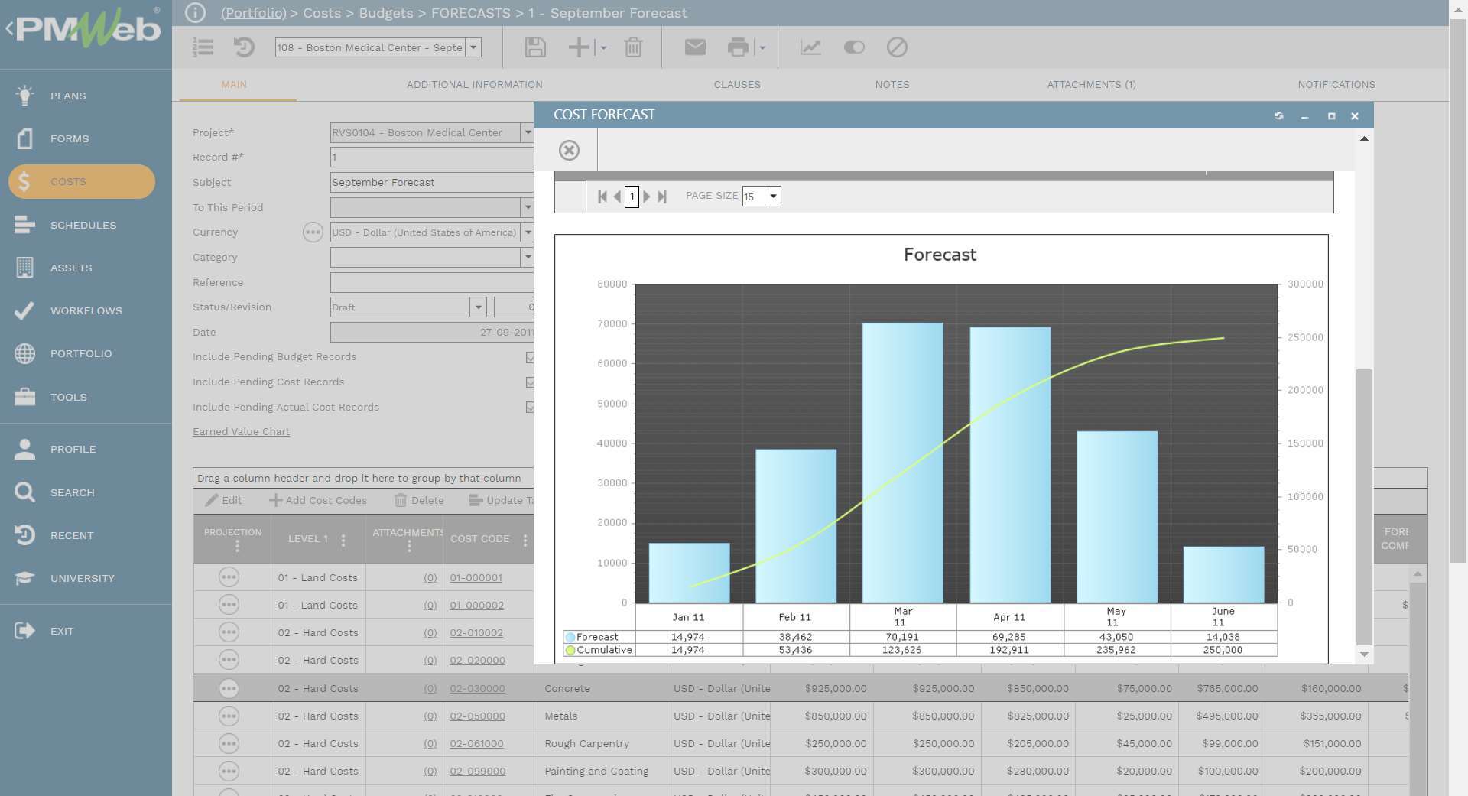
Task: Open cost code link 02-050000
Action: tap(477, 716)
